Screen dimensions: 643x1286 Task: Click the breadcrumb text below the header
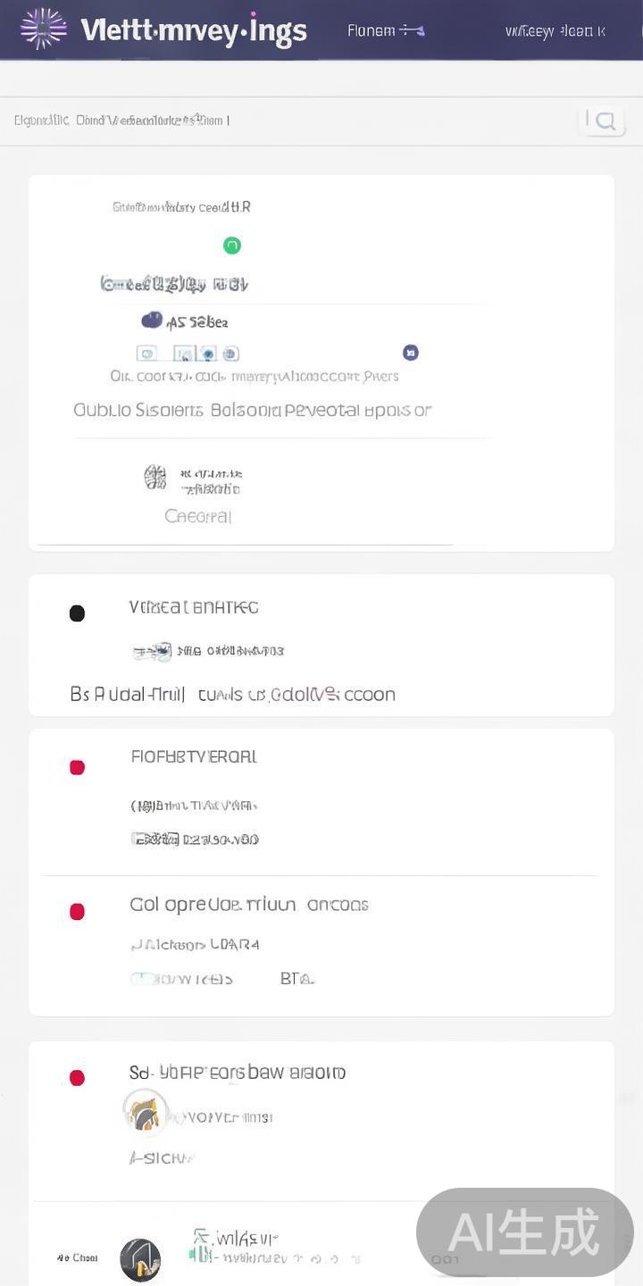point(122,121)
